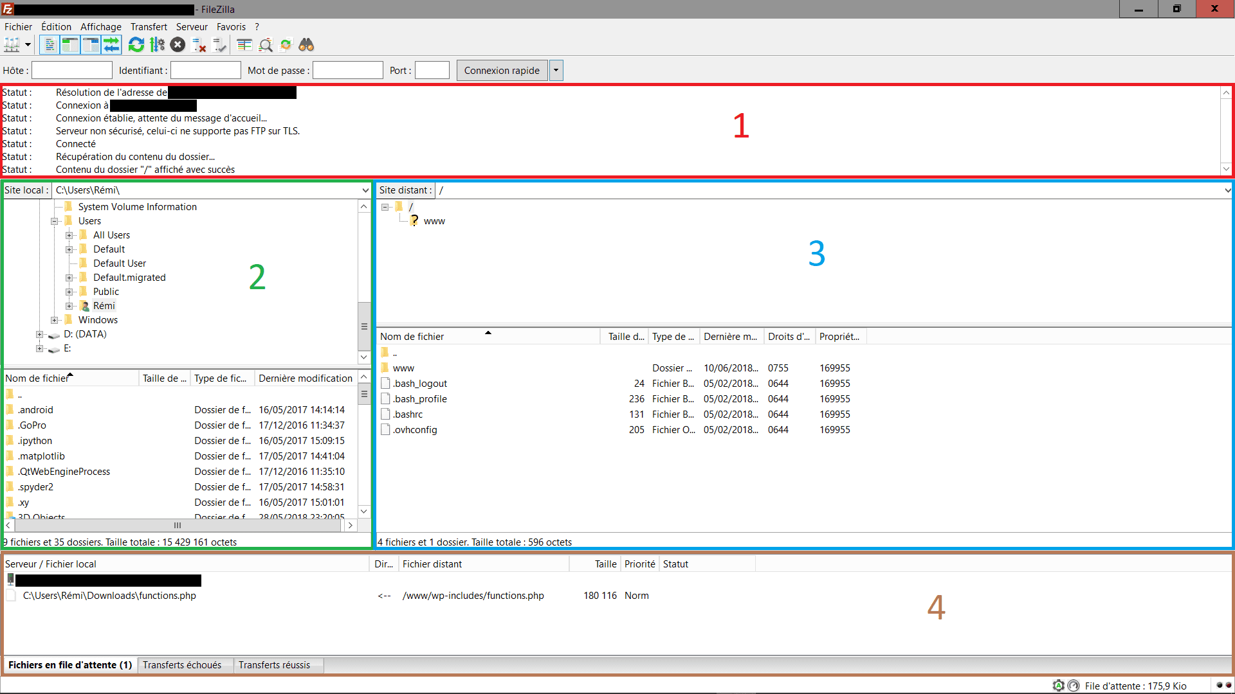Click the Identifiant input field
This screenshot has height=694, width=1235.
[x=206, y=71]
